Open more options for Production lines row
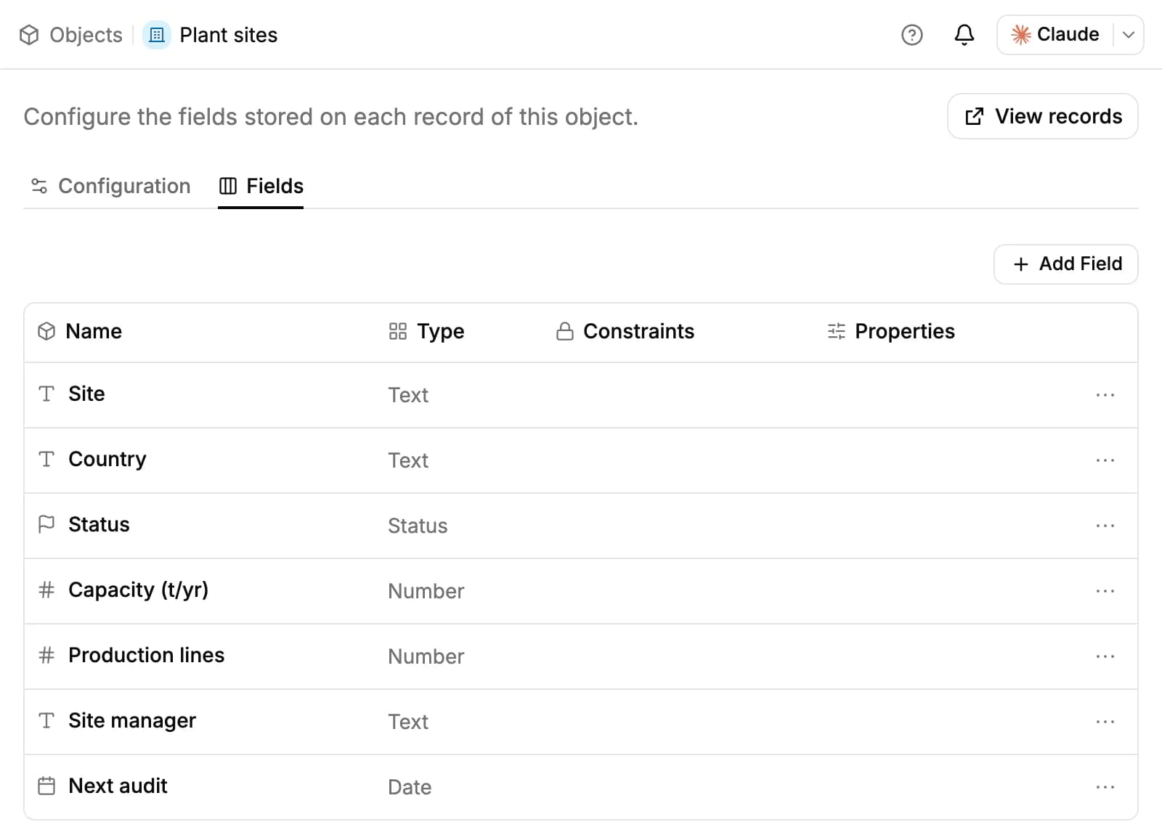The height and width of the screenshot is (822, 1162). coord(1105,656)
